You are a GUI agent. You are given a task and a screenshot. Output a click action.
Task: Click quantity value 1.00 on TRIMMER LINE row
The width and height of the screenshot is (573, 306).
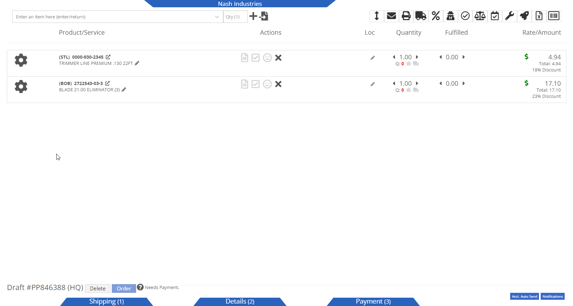tap(405, 57)
